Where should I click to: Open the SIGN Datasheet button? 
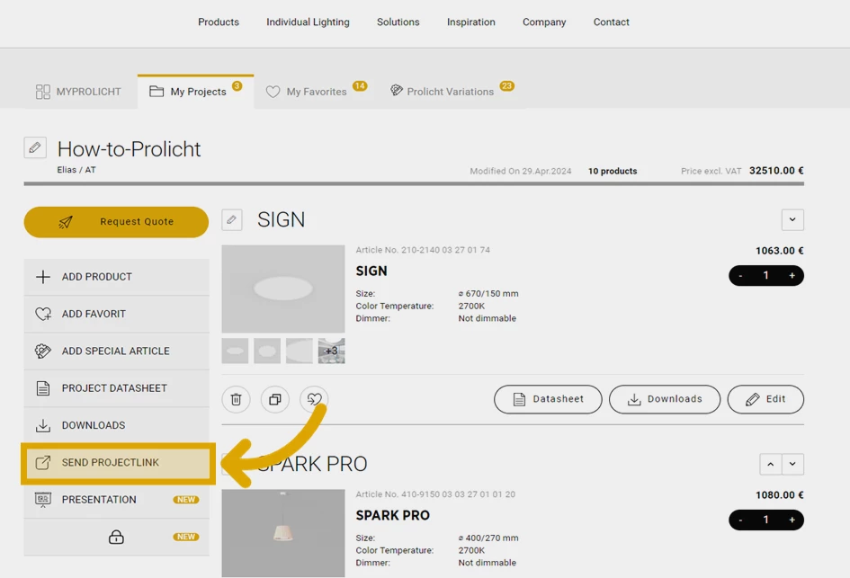click(x=548, y=399)
